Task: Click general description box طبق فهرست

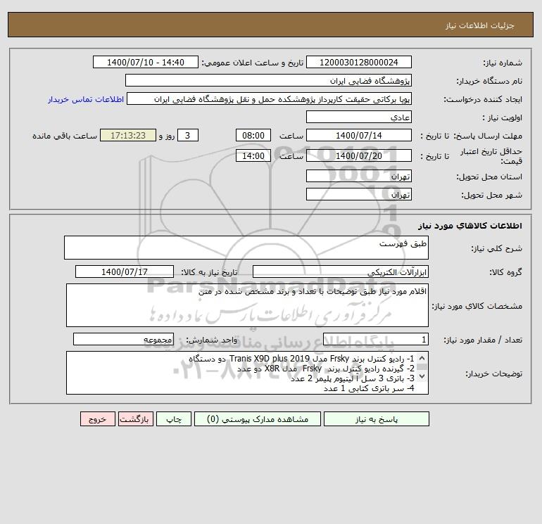Action: (x=246, y=248)
